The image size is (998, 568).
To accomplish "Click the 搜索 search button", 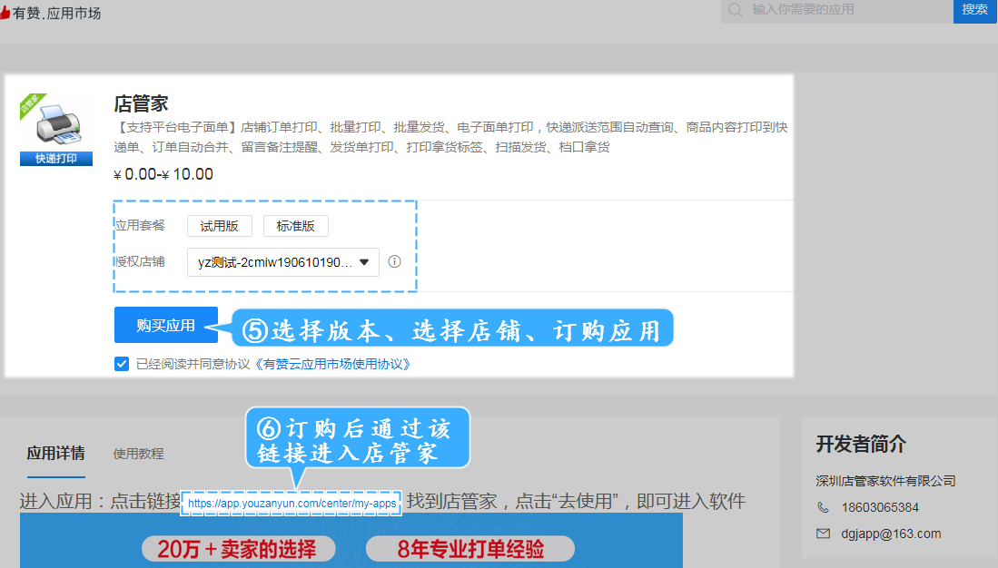I will click(974, 10).
